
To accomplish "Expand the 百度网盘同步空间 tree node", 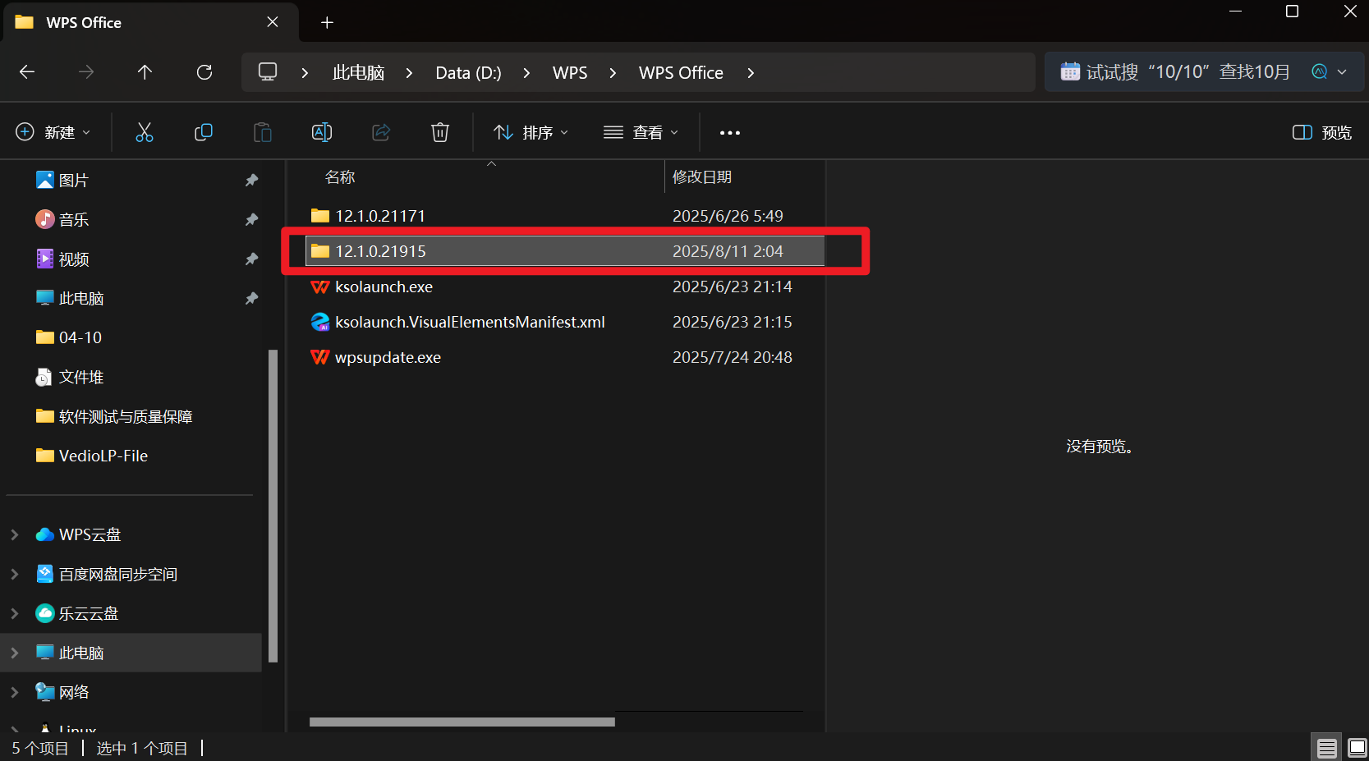I will click(x=15, y=574).
